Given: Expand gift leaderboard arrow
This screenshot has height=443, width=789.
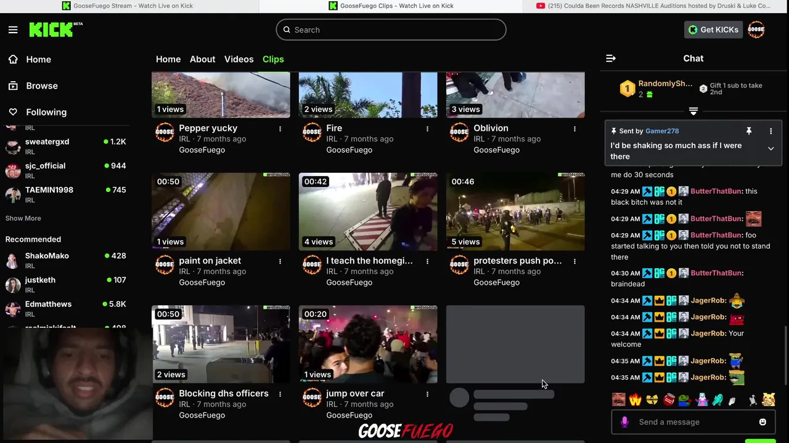Looking at the screenshot, I should click(693, 111).
